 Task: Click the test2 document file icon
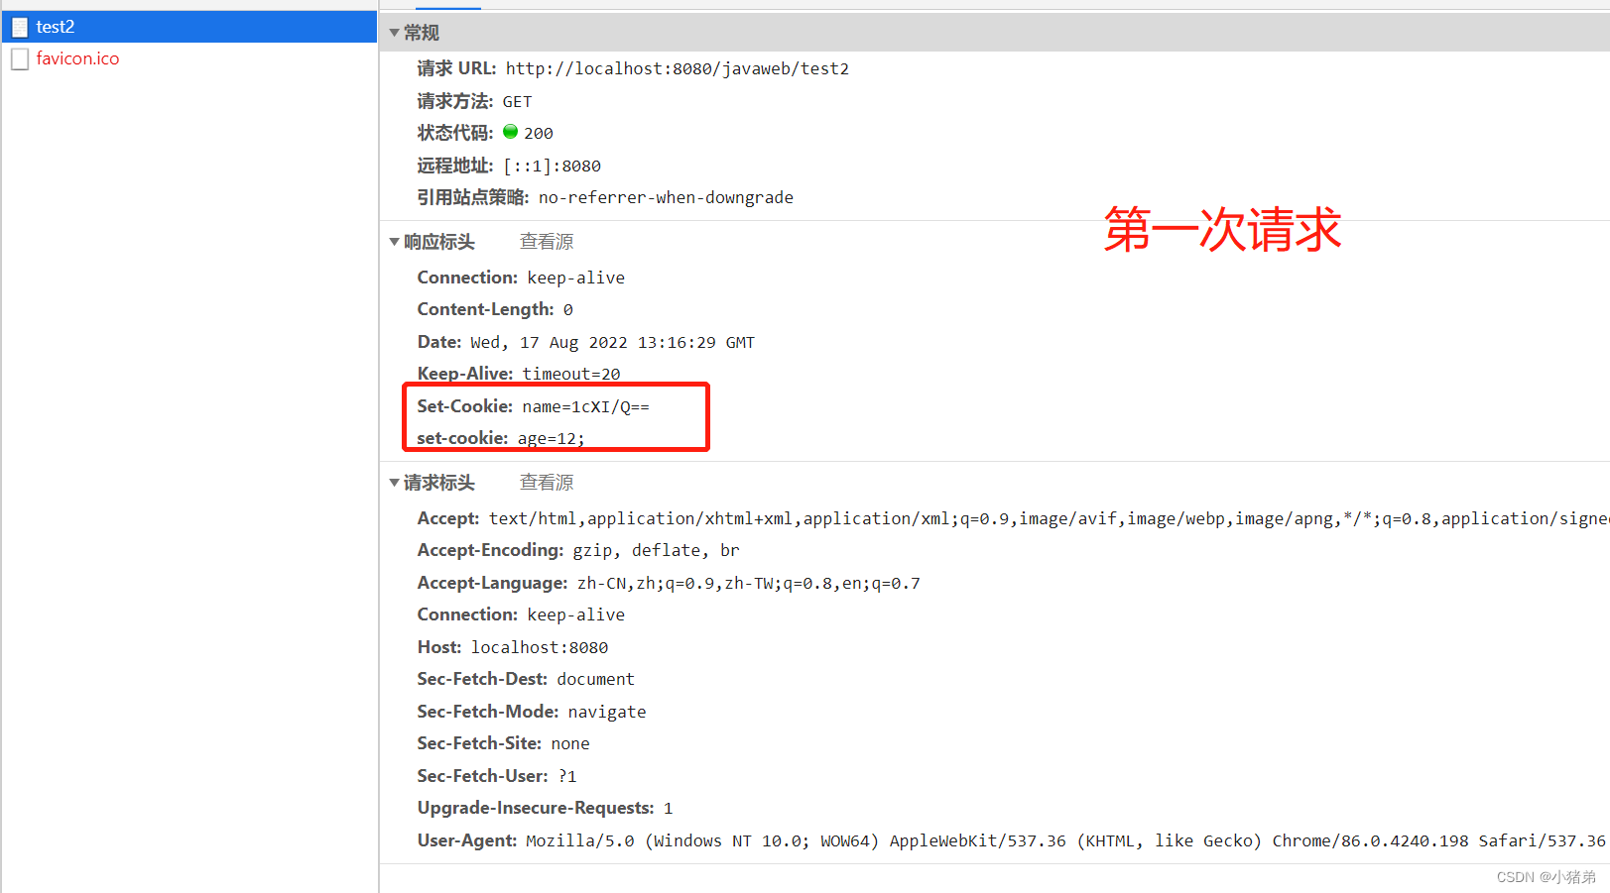[20, 27]
